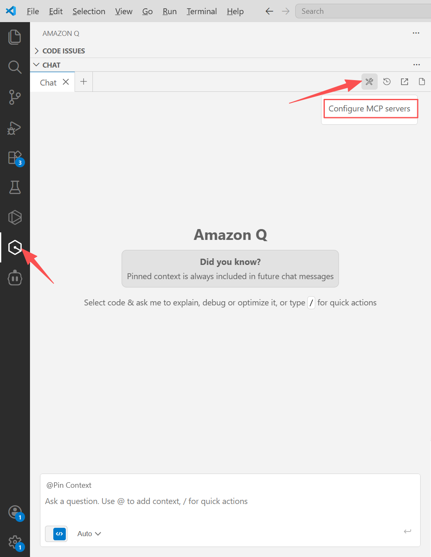The height and width of the screenshot is (557, 431).
Task: Click the Ask a question input field
Action: 230,502
